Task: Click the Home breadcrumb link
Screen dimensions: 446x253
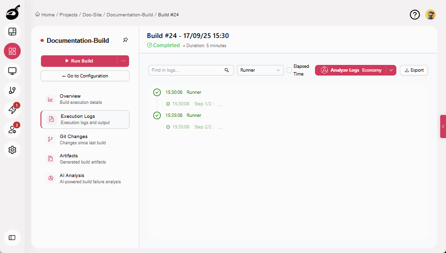Action: click(x=45, y=14)
